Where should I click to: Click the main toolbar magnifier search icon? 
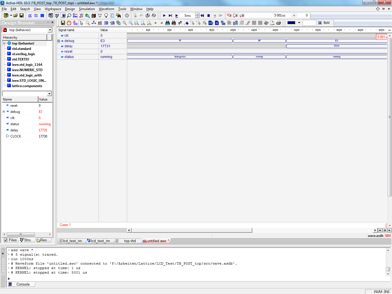click(69, 16)
